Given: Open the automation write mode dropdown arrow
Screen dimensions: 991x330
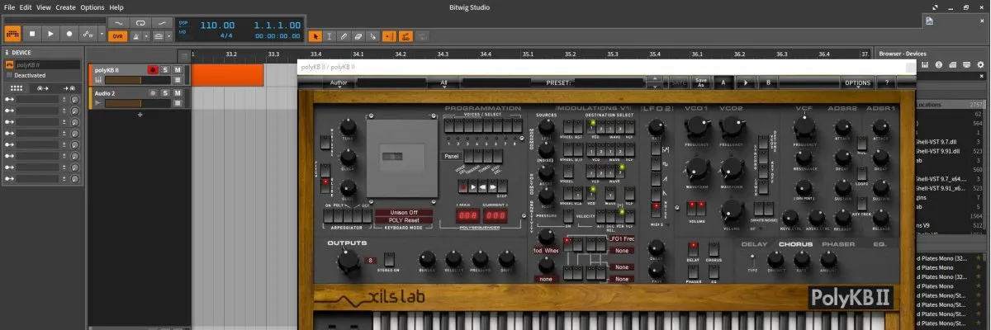Looking at the screenshot, I should click(101, 34).
